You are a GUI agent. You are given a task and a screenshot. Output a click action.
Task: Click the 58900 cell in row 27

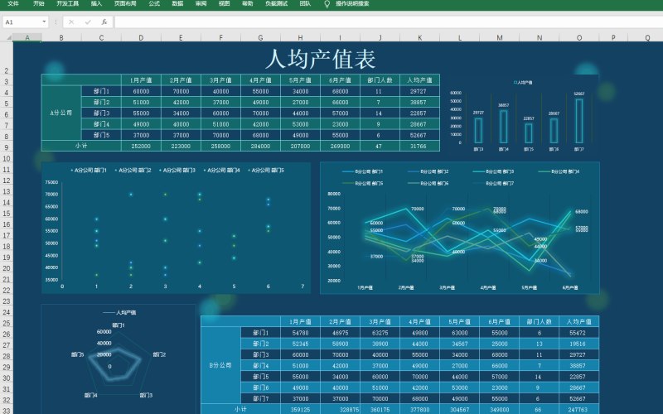point(341,344)
